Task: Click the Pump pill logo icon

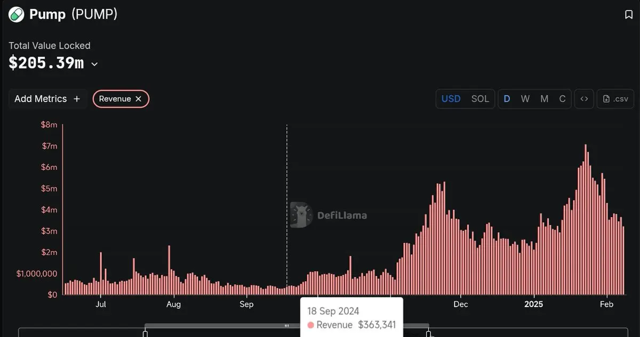Action: click(16, 14)
